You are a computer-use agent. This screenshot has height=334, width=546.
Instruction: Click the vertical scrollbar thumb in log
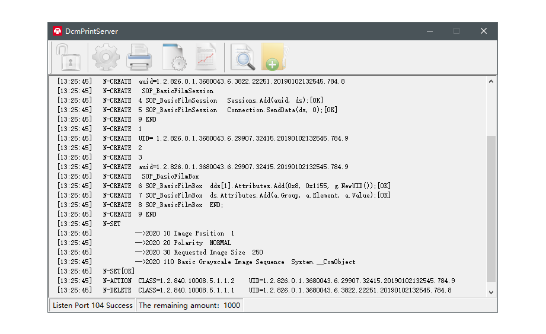click(x=491, y=208)
